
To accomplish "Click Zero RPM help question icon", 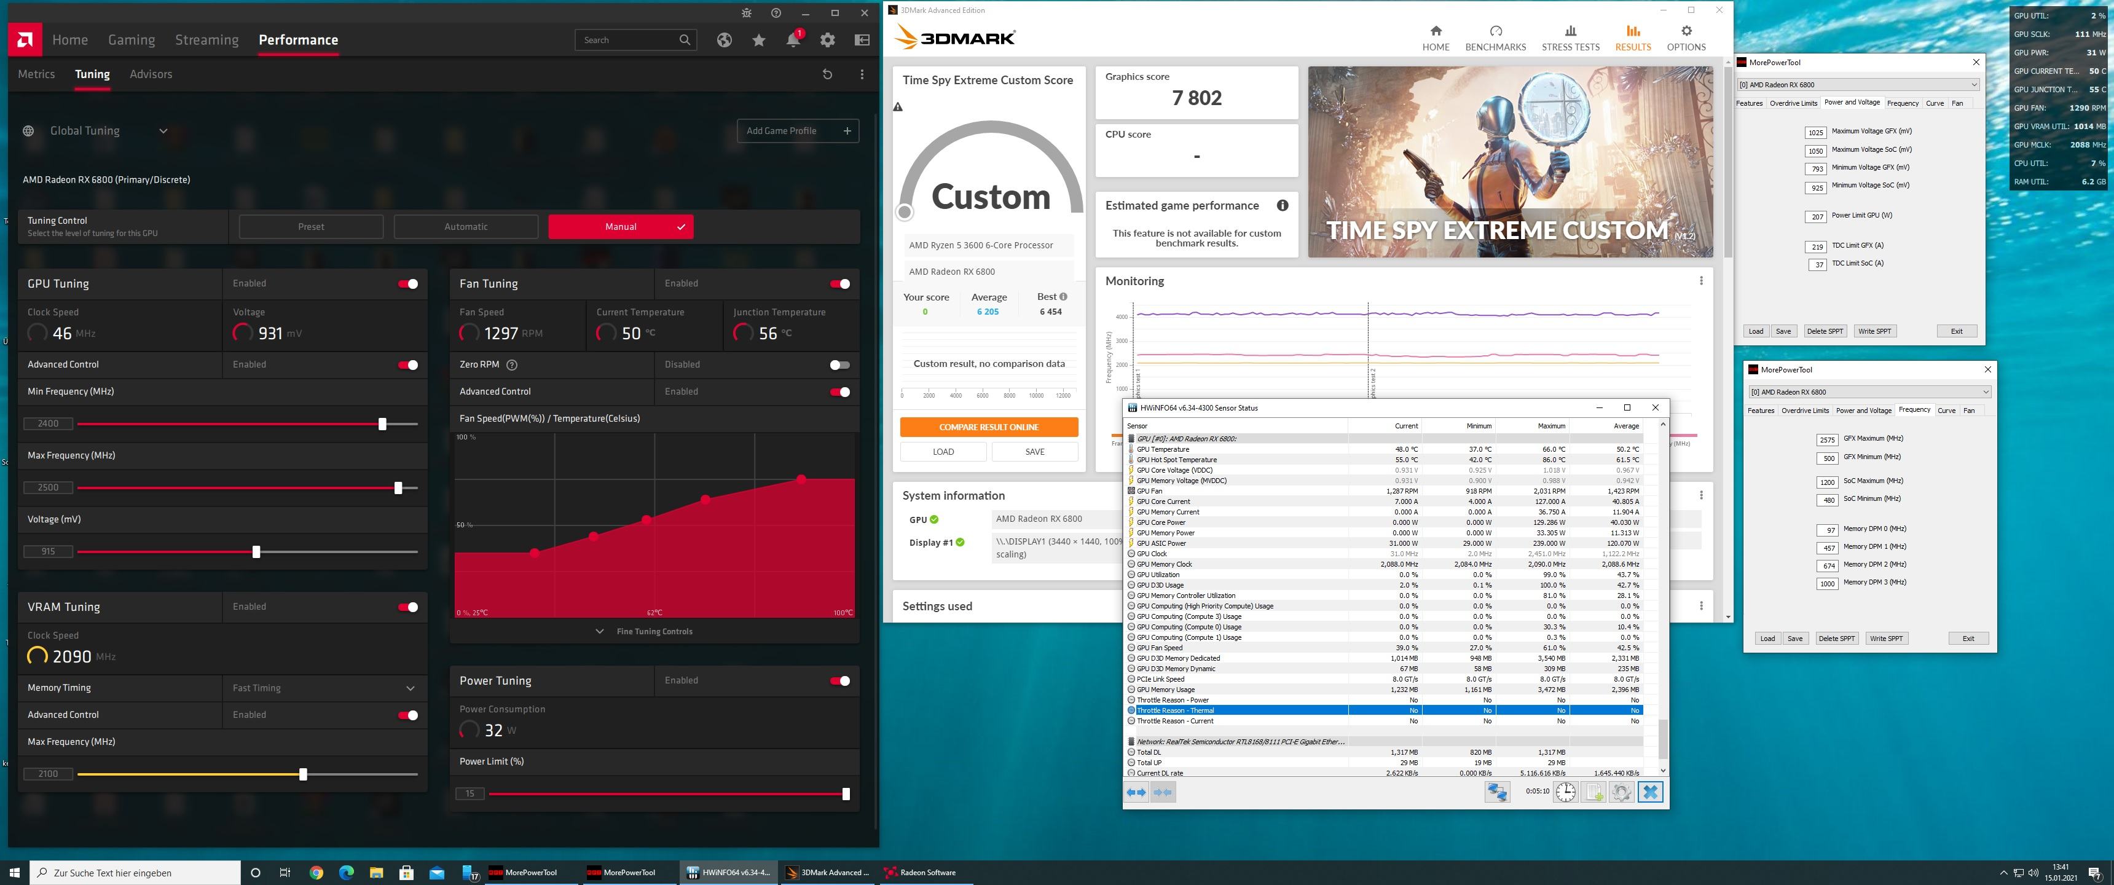I will pyautogui.click(x=512, y=364).
